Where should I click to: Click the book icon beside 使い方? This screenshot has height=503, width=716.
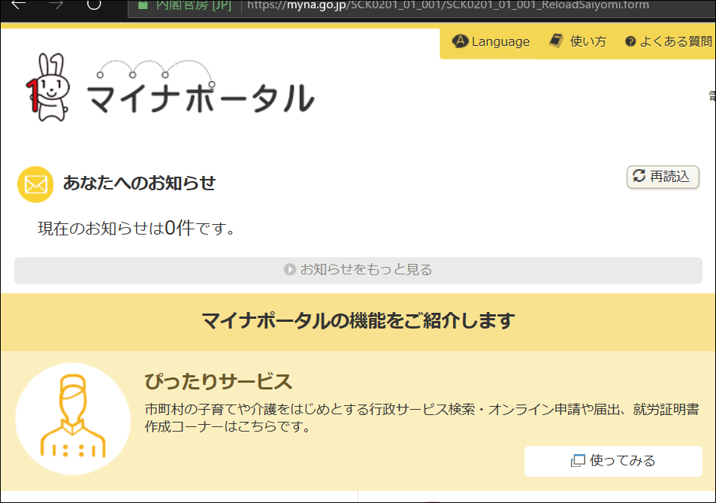tap(556, 40)
